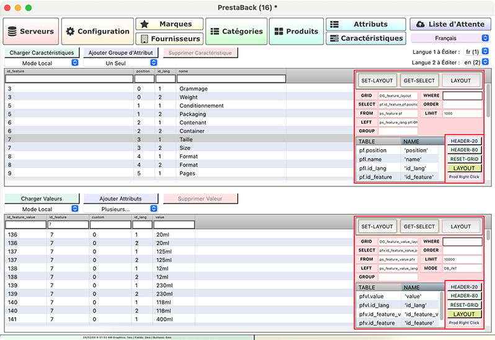Open Configuration with the gear icon
This screenshot has width=495, height=340.
[98, 31]
